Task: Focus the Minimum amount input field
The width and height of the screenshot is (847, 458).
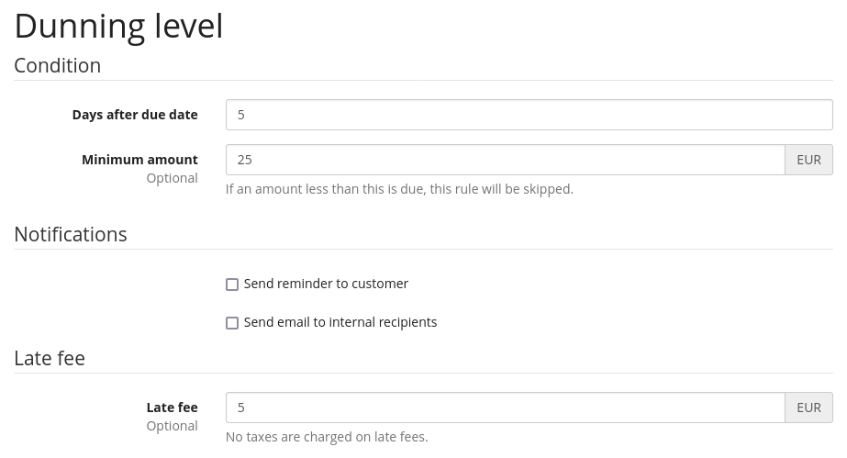Action: pyautogui.click(x=505, y=160)
